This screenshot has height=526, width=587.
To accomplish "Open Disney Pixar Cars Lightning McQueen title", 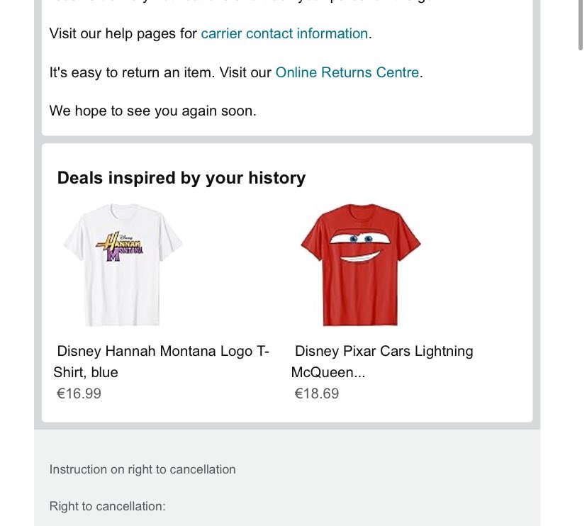I will tap(382, 362).
